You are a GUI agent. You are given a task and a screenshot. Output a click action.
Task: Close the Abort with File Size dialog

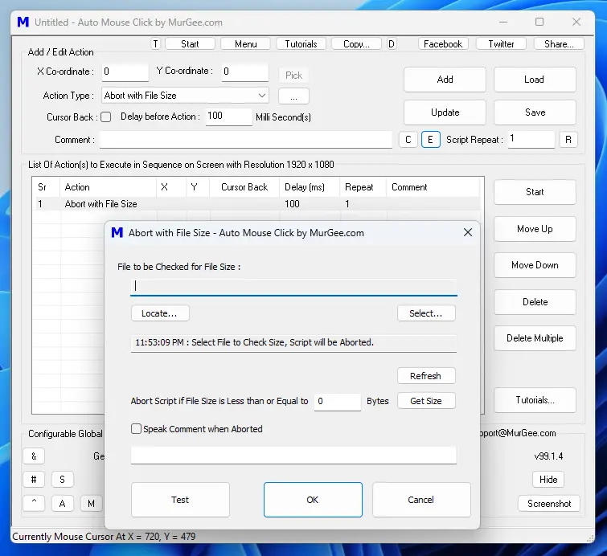pyautogui.click(x=468, y=232)
